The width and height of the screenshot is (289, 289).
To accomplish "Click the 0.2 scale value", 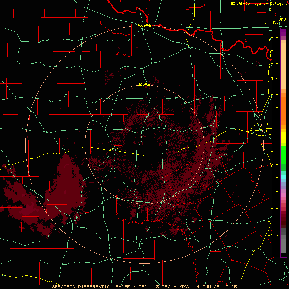I will point(275,207).
